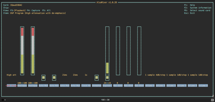Select the Digital control label
The width and height of the screenshot is (215, 102).
coord(107,86)
